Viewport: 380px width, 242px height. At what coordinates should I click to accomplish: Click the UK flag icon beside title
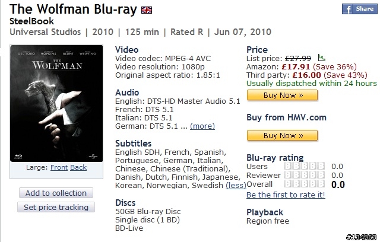146,11
